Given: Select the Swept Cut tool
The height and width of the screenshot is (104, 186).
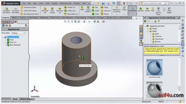Looking at the screenshot, I should (70, 7).
